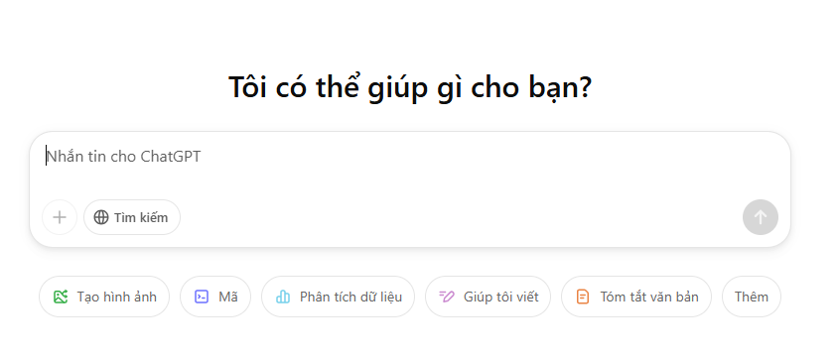Click the orange document icon for Tóm tắt văn bản
This screenshot has width=838, height=359.
tap(583, 297)
